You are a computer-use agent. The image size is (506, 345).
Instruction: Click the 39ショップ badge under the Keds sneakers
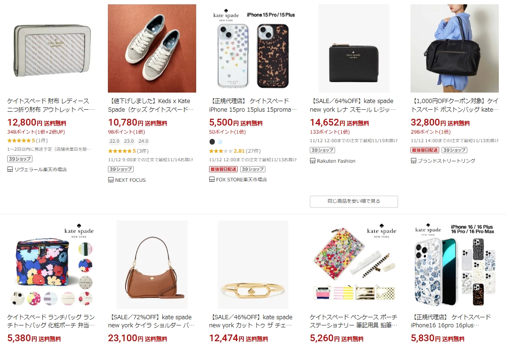120,169
